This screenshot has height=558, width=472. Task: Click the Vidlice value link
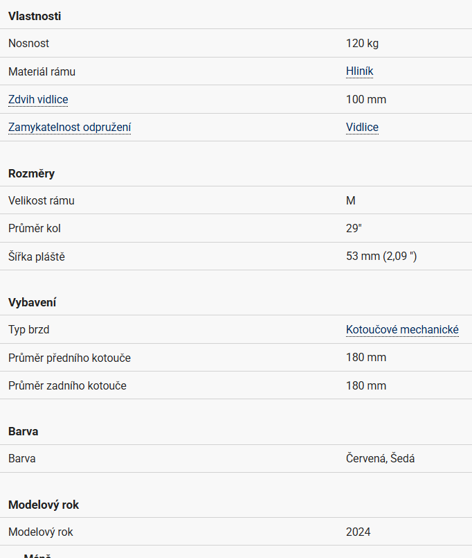pos(362,127)
